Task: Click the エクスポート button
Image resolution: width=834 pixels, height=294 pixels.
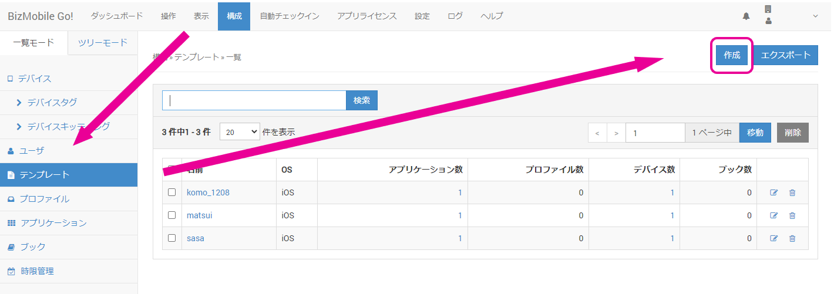Action: pos(785,55)
